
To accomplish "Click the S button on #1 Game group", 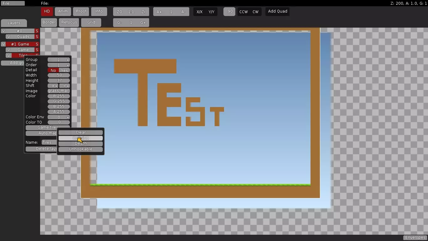I will pyautogui.click(x=37, y=44).
